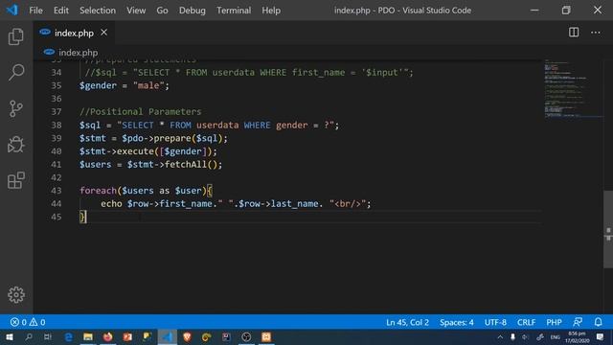
Task: Open Windows Action Center icon
Action: coord(601,336)
